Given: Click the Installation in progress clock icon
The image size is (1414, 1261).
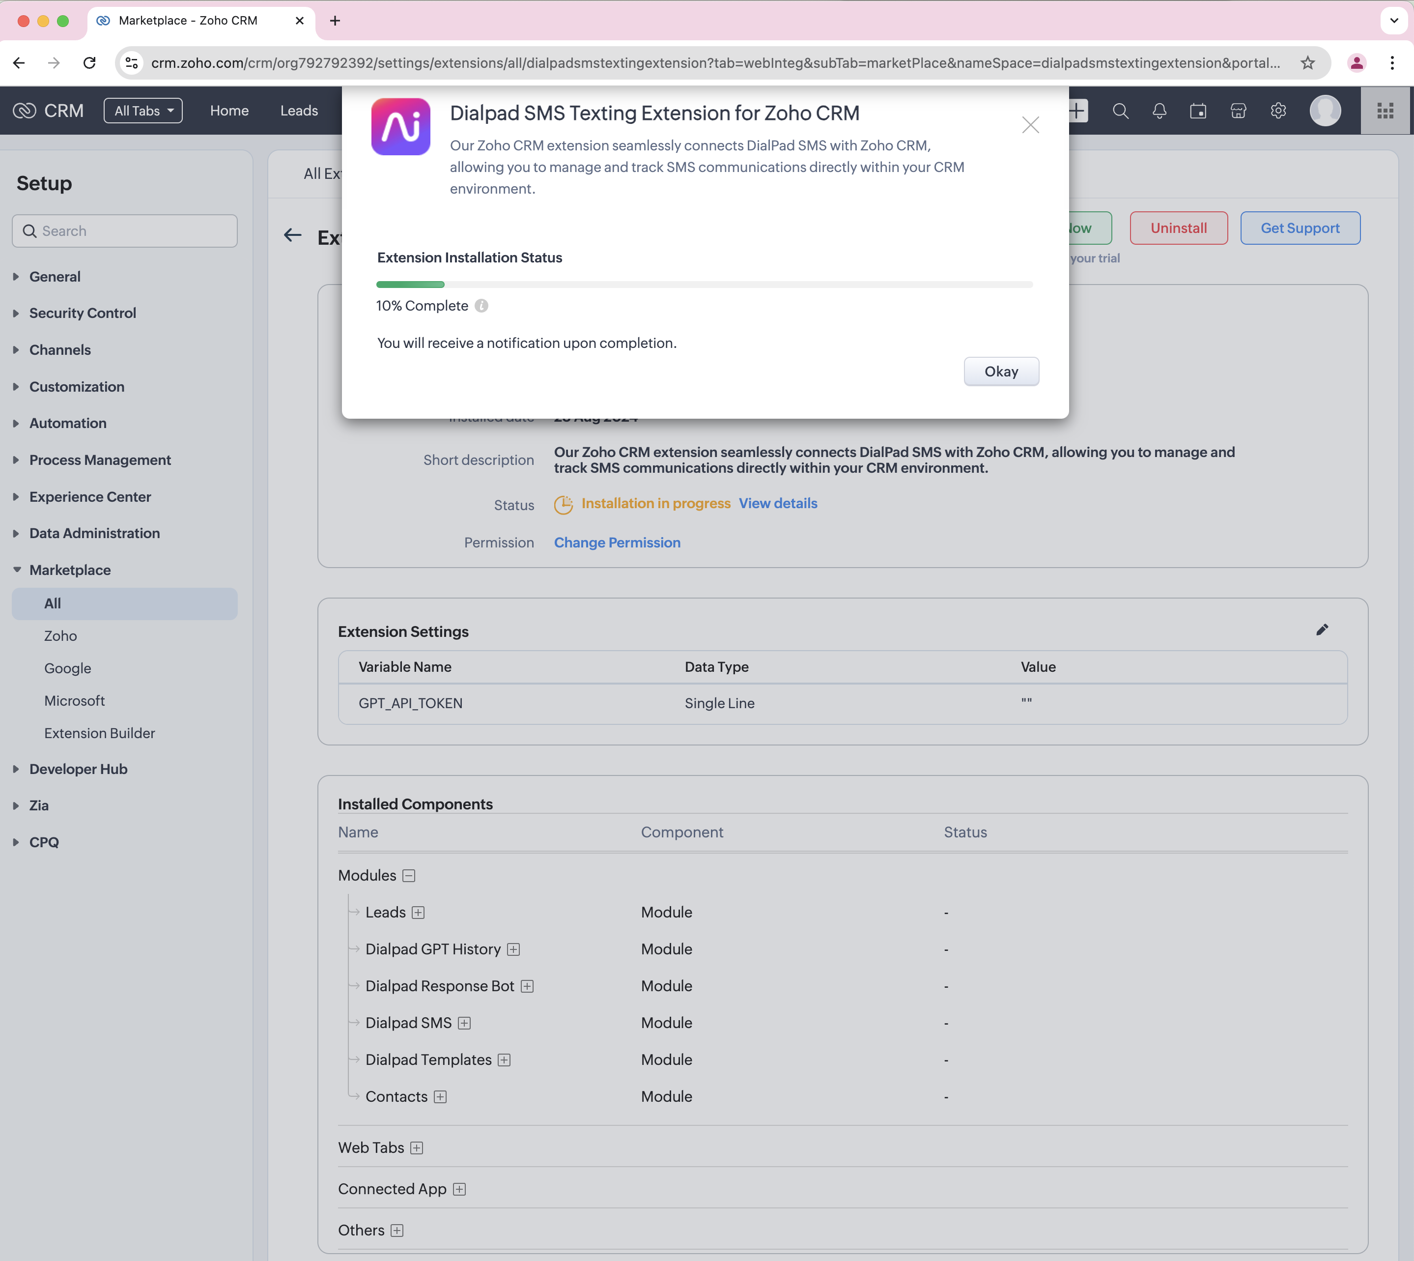Looking at the screenshot, I should 563,505.
